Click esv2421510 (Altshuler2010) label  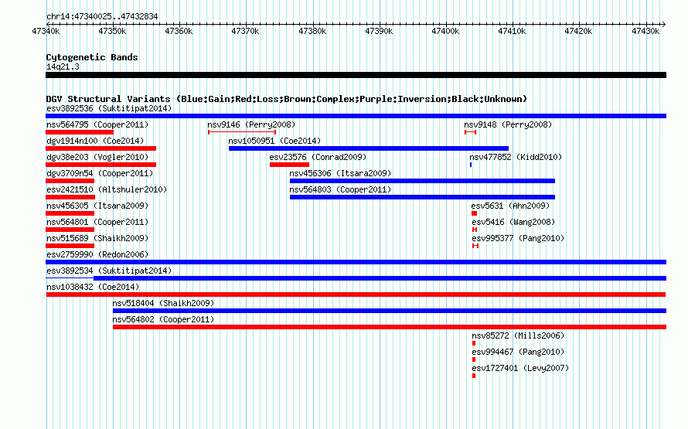107,189
